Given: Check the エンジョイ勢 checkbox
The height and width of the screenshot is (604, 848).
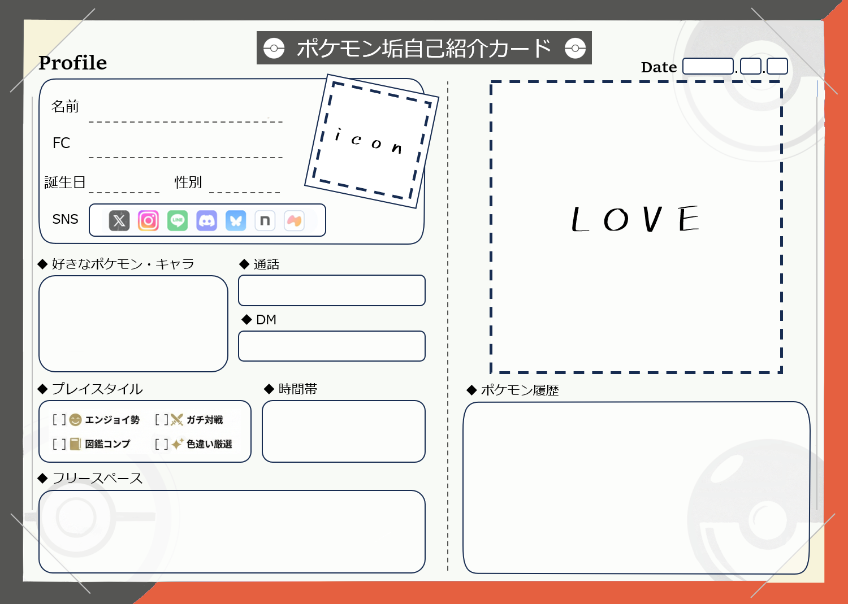Looking at the screenshot, I should pos(59,420).
